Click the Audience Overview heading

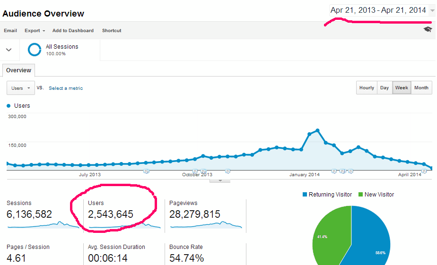(43, 13)
